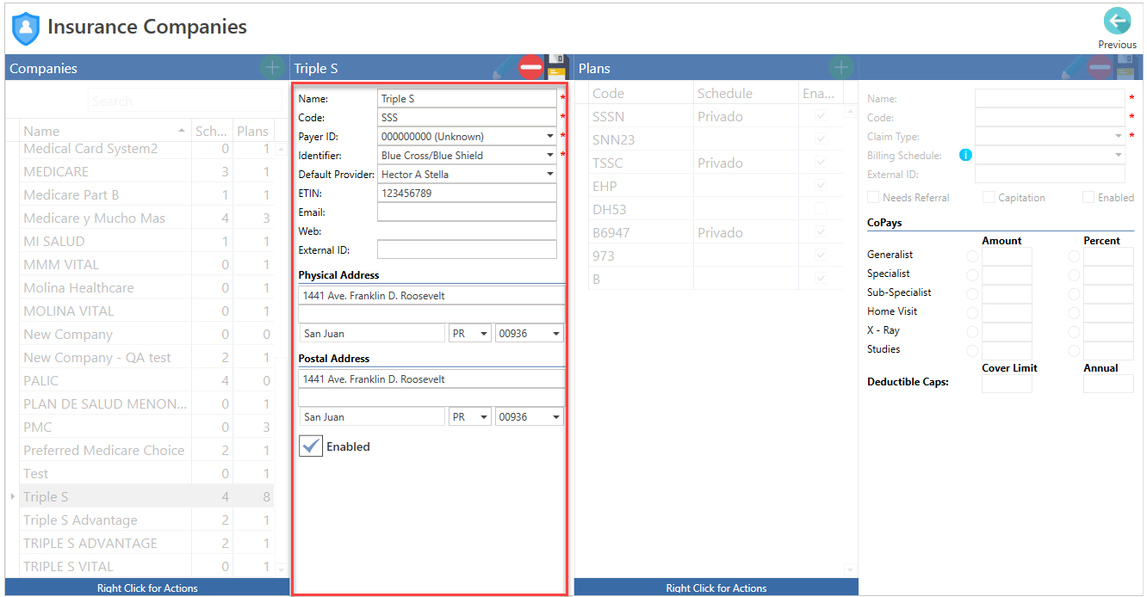This screenshot has width=1147, height=597.
Task: Open the Postal Address zip code 00936 dropdown
Action: (x=556, y=416)
